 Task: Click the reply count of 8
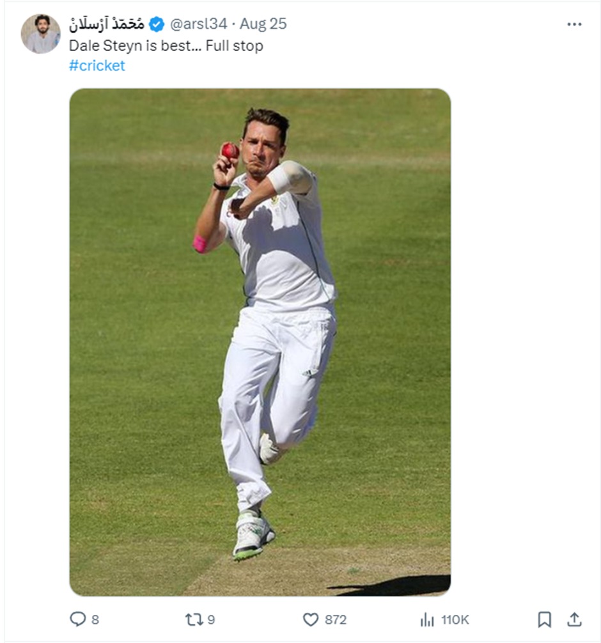[95, 619]
